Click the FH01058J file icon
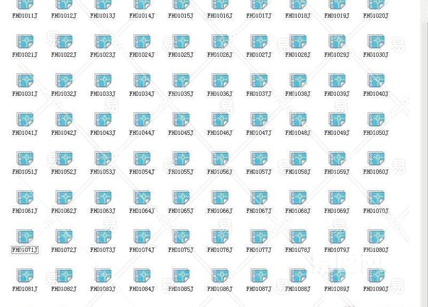Viewport: 428px width, 307px height. (298, 158)
